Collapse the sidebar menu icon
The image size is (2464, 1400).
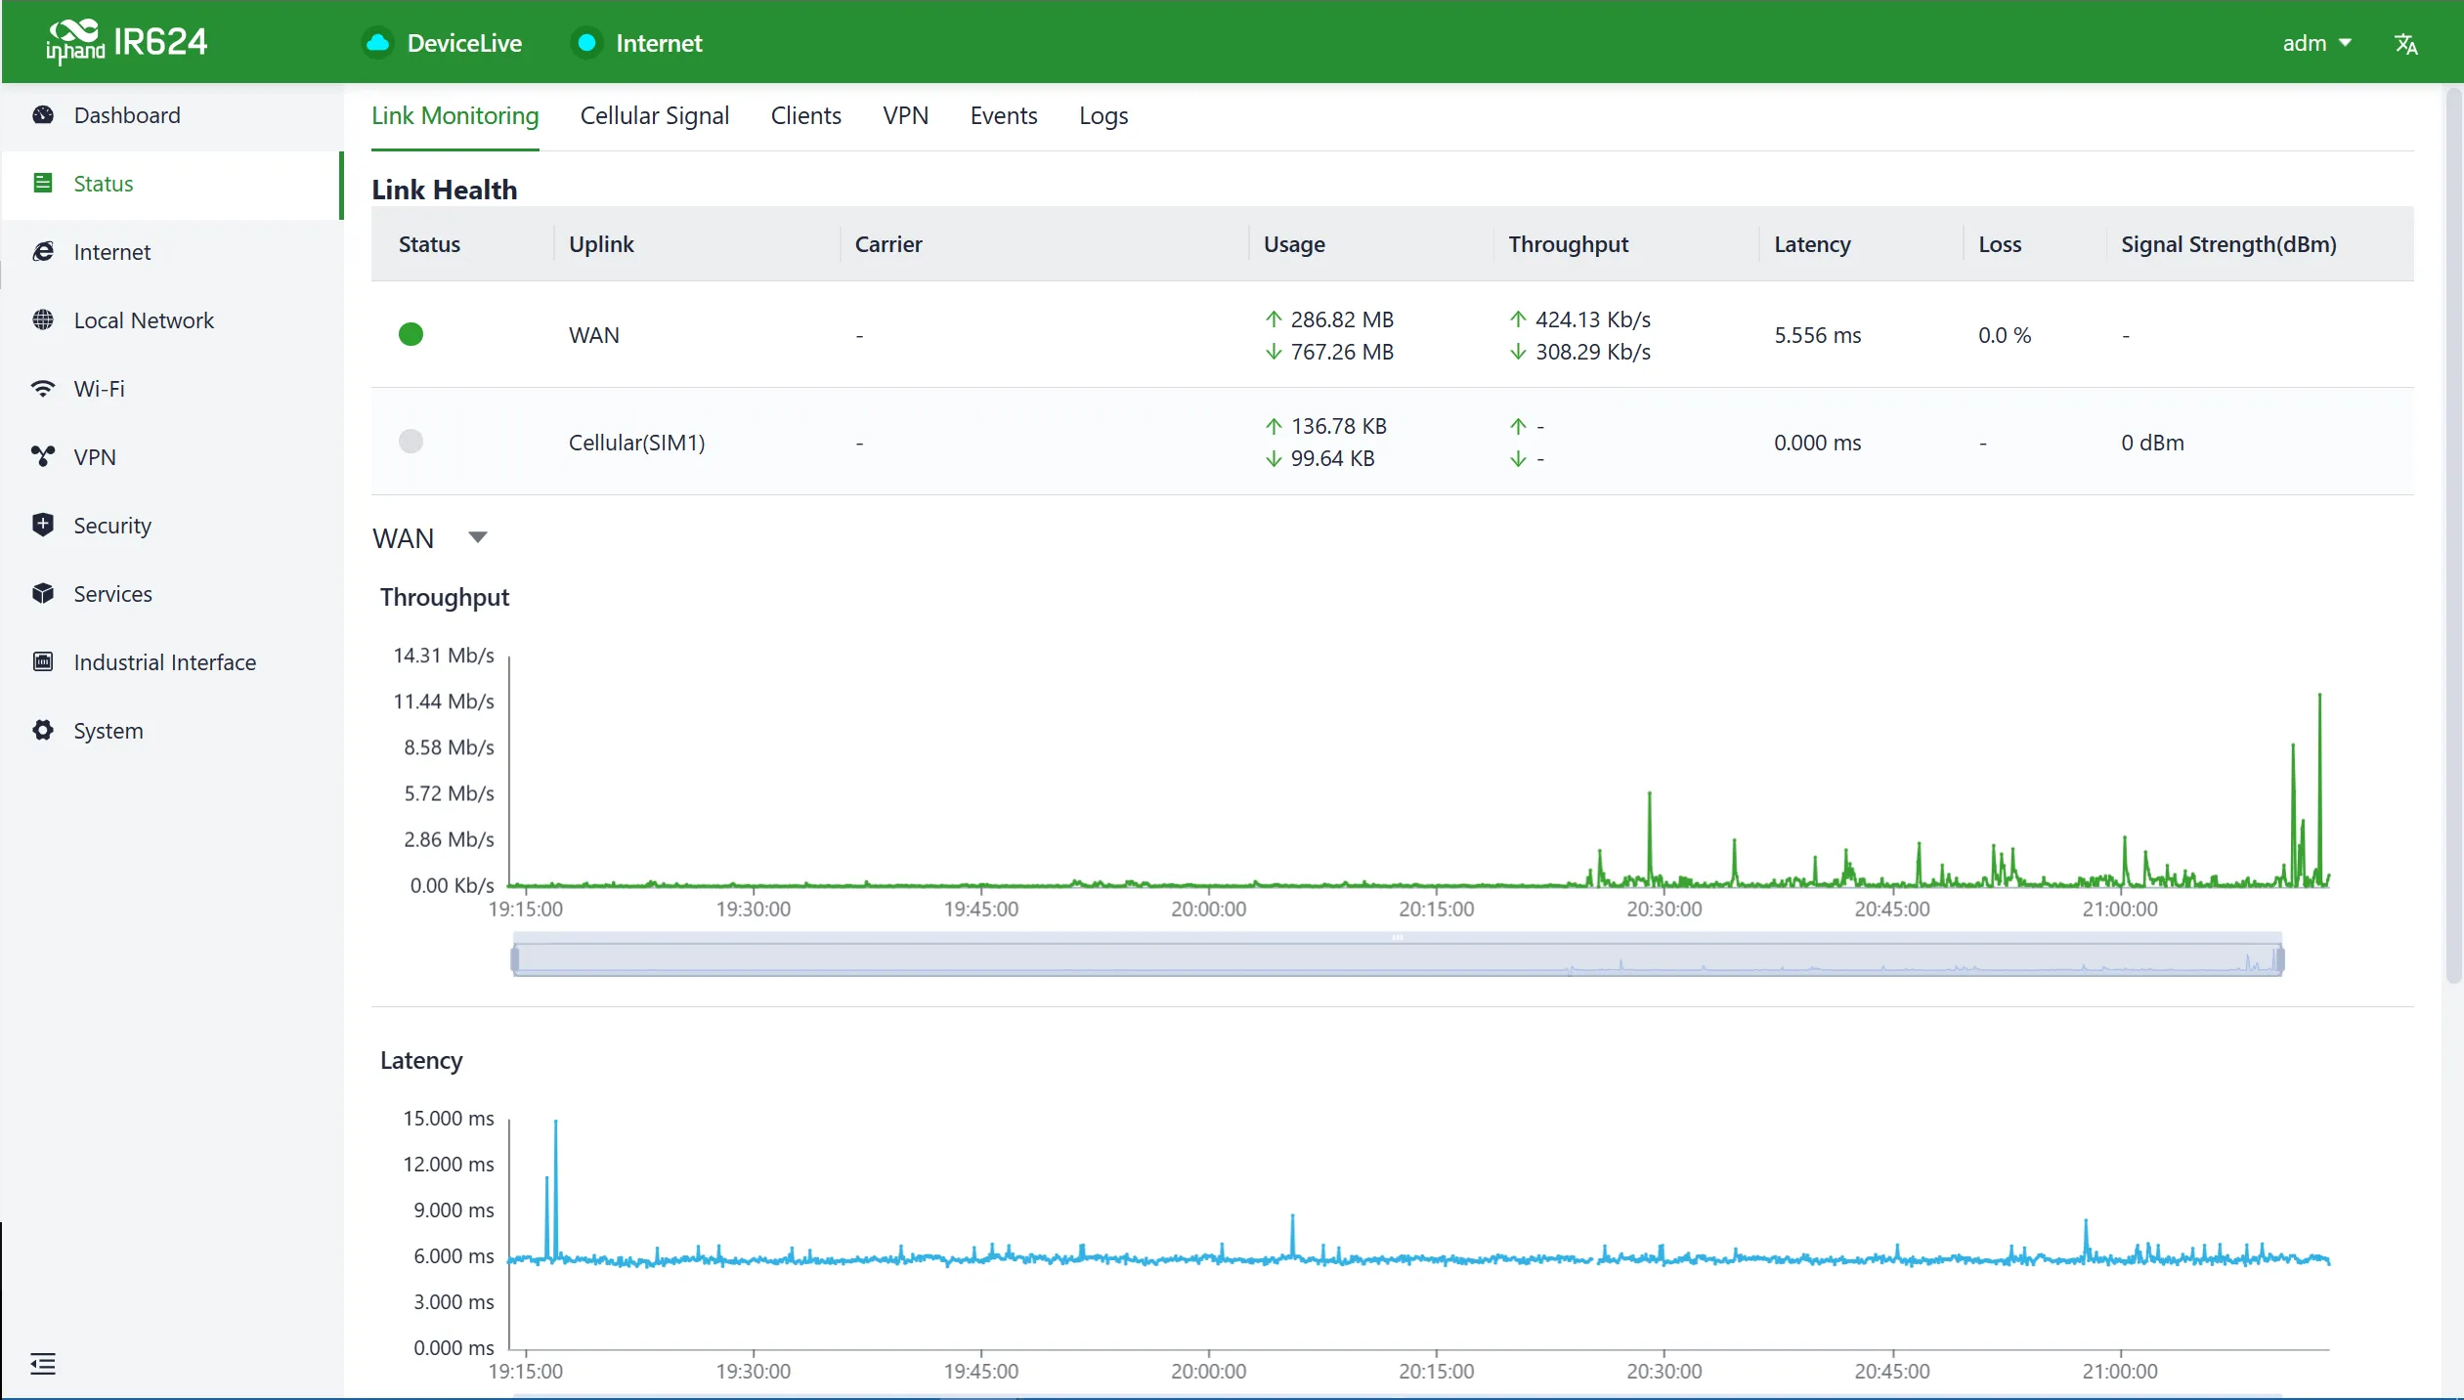pos(43,1364)
